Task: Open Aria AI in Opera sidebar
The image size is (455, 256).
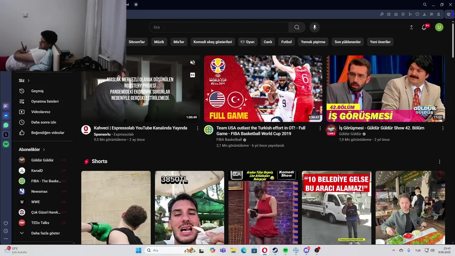Action: [x=6, y=106]
